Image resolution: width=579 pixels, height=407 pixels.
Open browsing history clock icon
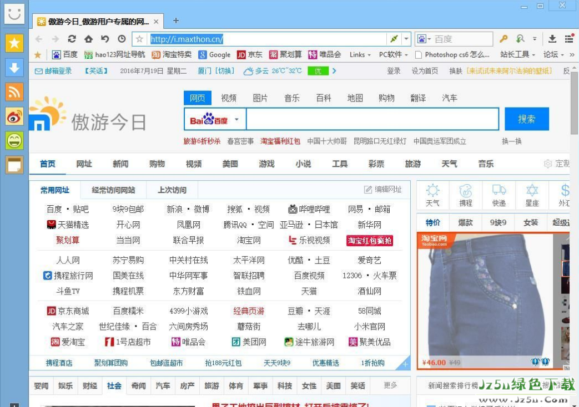122,39
